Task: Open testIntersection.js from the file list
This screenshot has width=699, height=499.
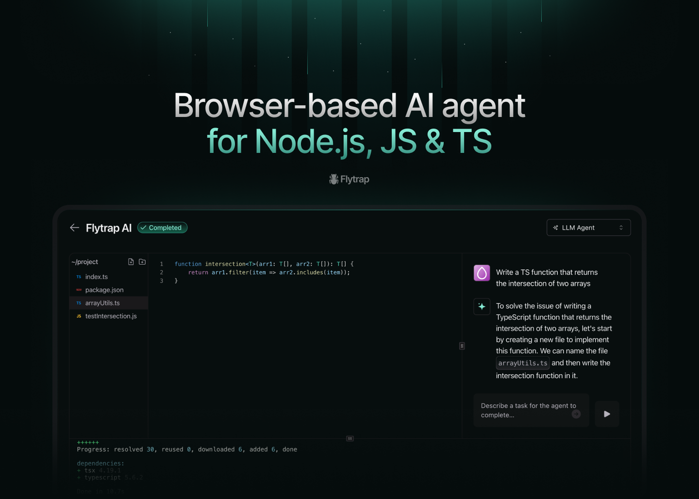Action: tap(111, 316)
